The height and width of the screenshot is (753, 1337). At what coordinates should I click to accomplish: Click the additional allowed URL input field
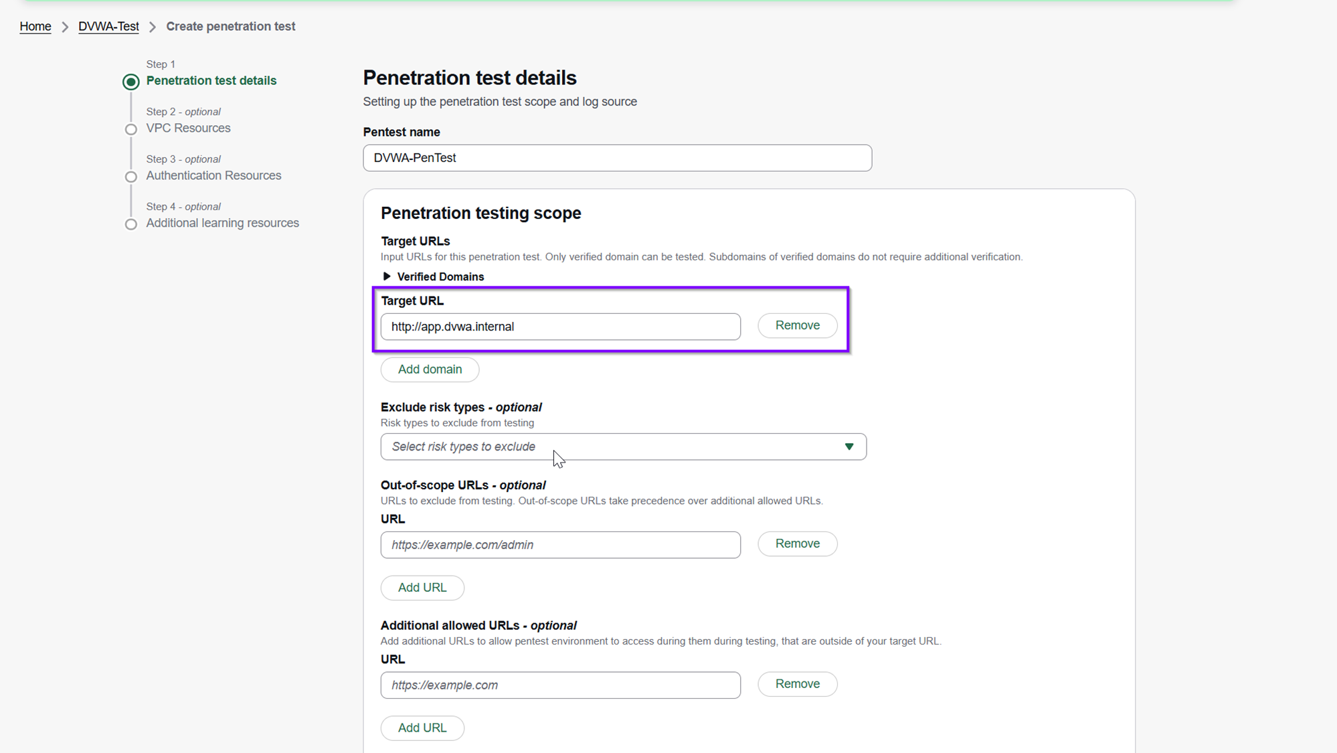pos(560,685)
